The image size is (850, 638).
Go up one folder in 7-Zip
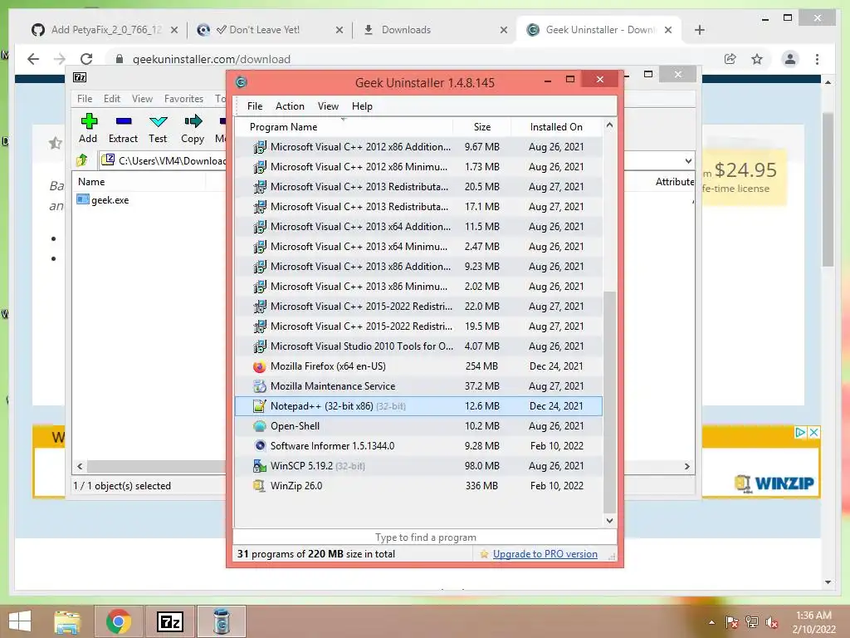tap(82, 160)
